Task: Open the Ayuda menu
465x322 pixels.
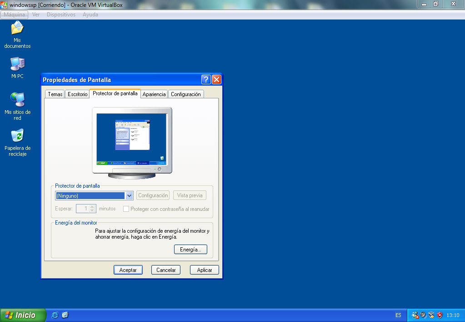Action: coord(90,15)
